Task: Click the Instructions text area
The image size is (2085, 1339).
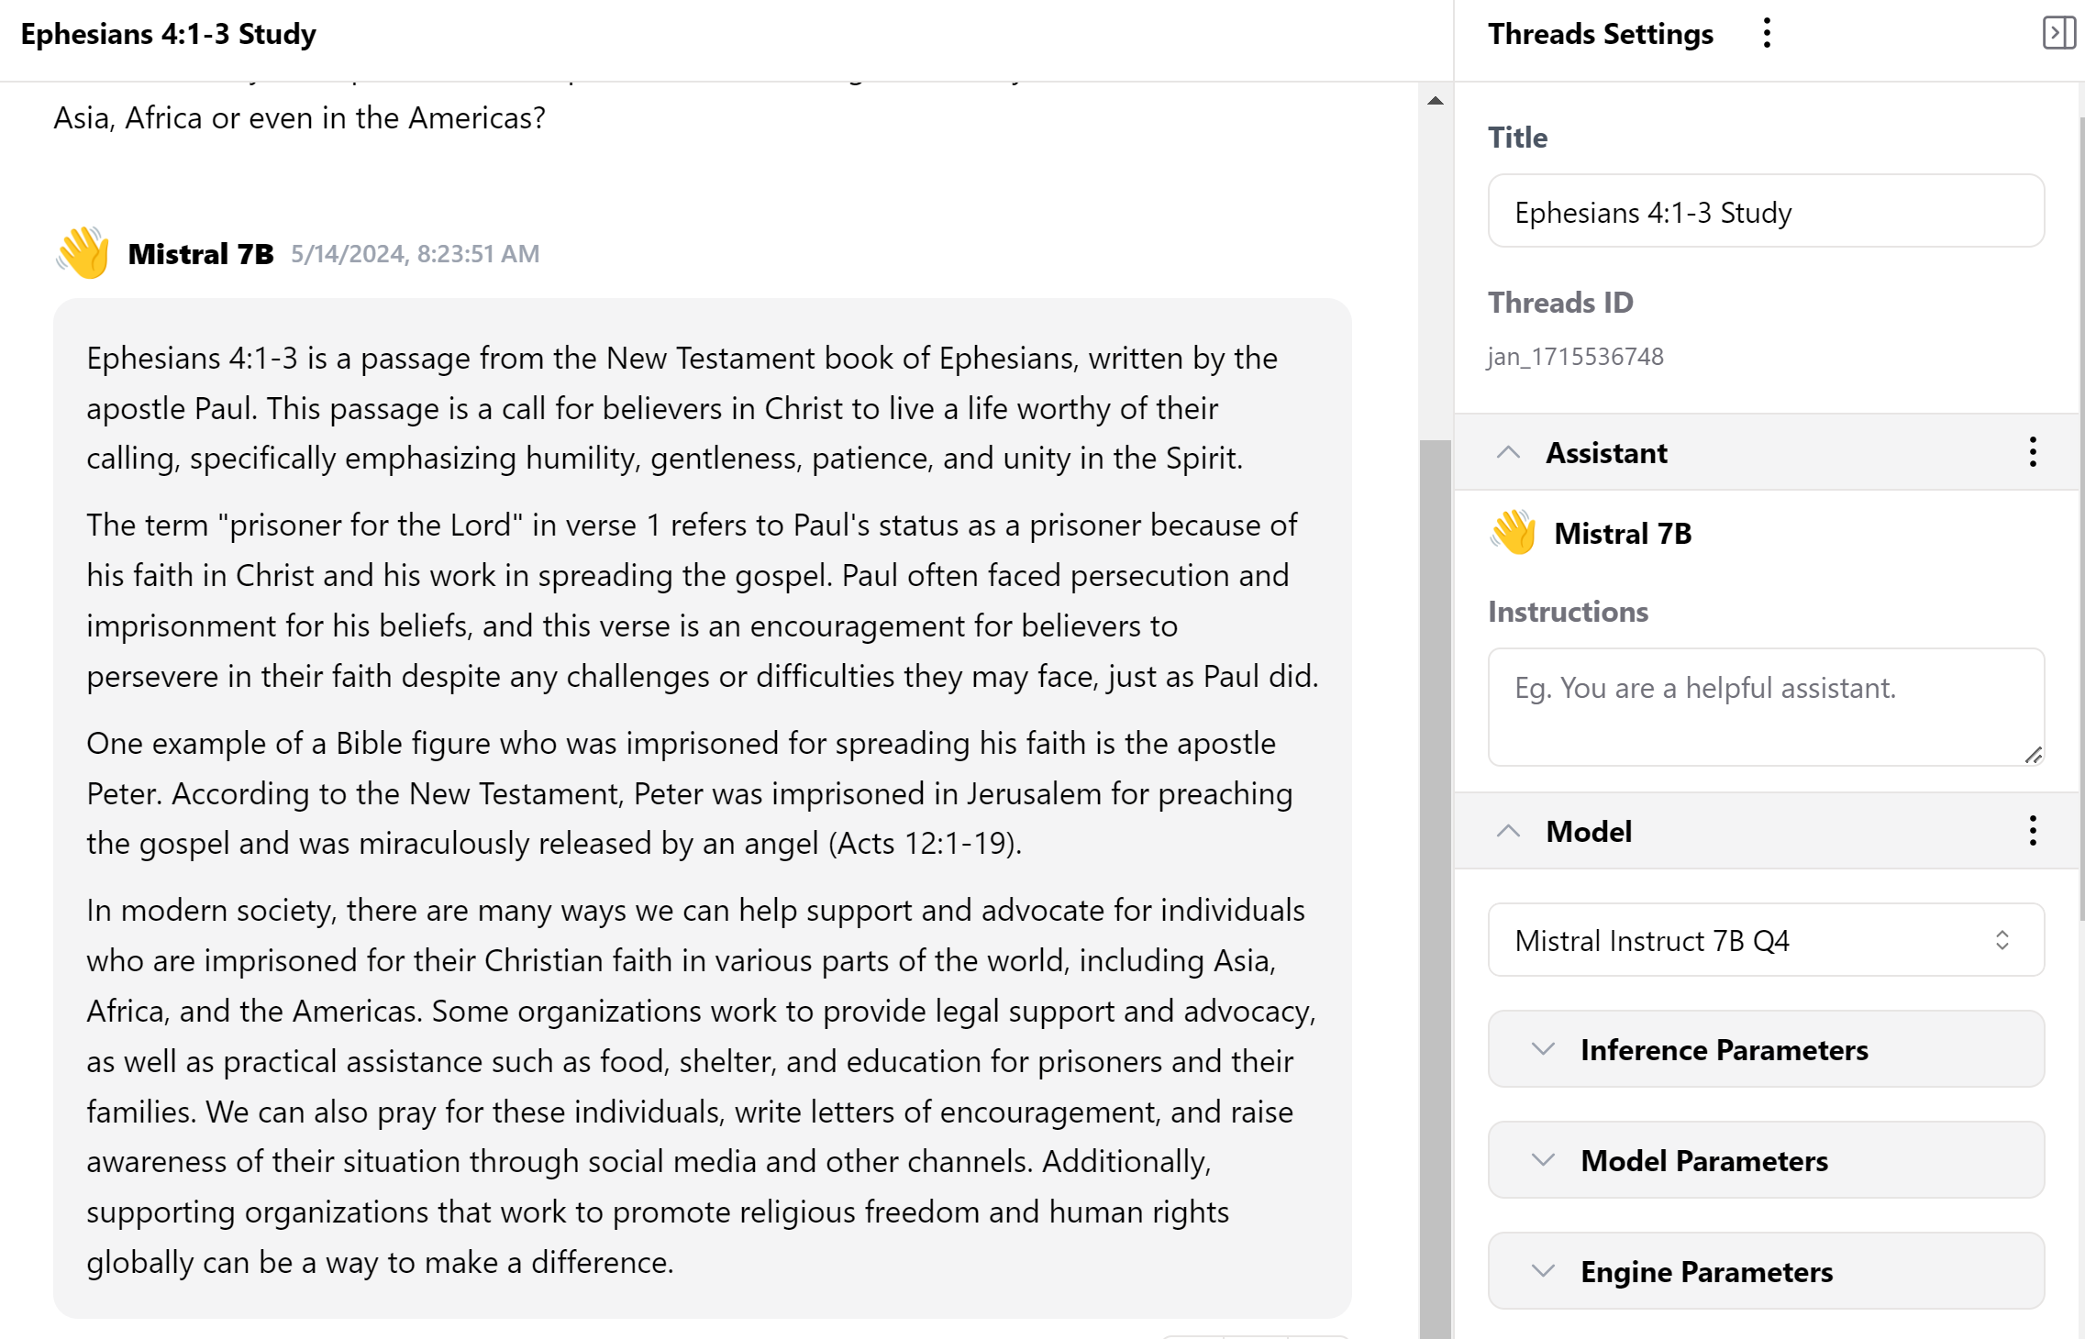Action: (x=1766, y=706)
